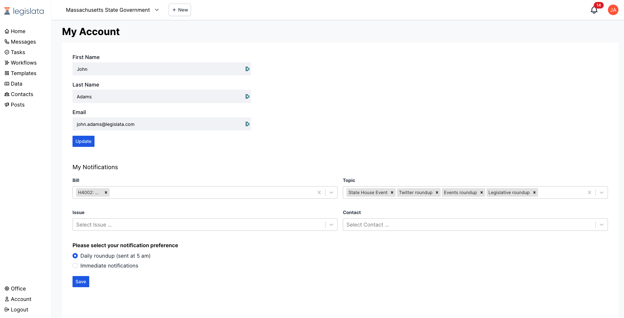Viewport: 624px width, 318px height.
Task: Click the Email input field
Action: coord(162,124)
